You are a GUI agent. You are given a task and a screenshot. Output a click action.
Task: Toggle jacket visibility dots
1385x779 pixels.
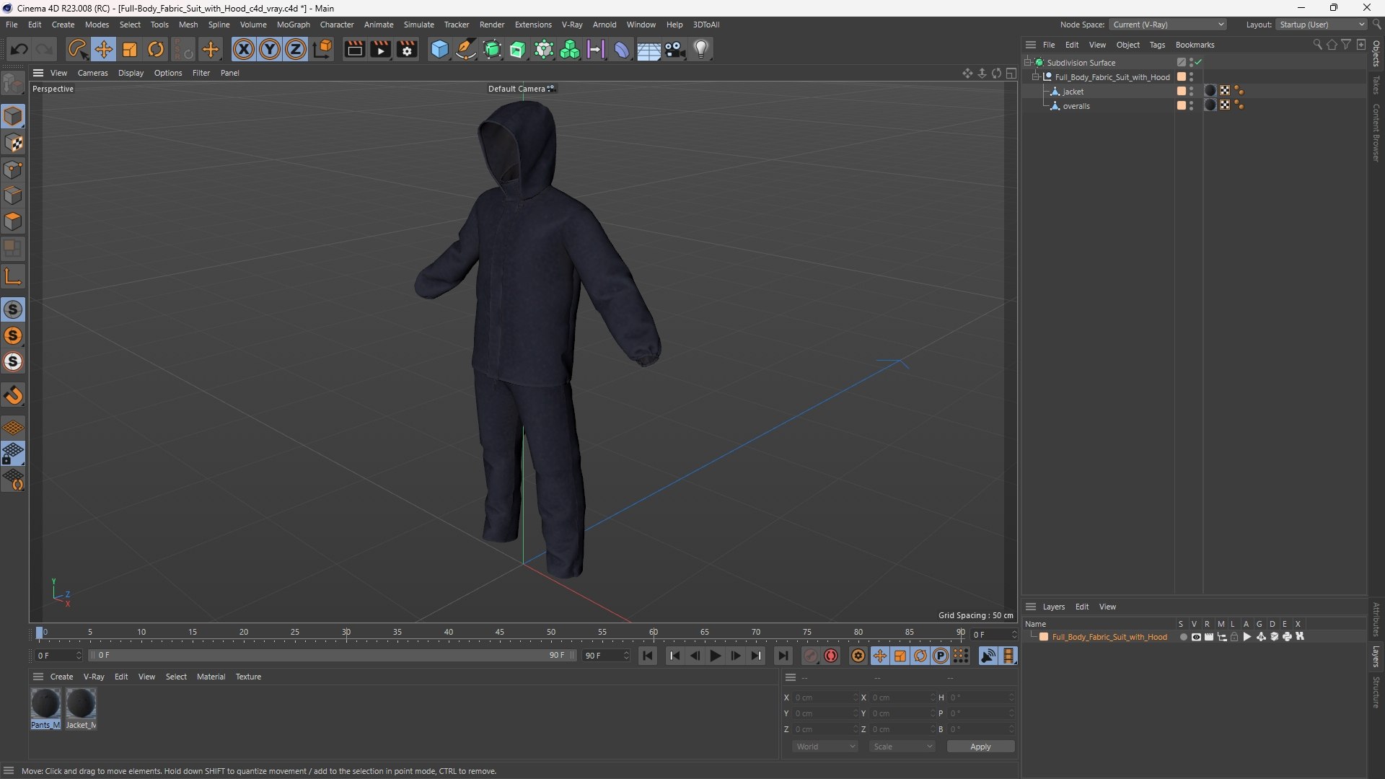[x=1191, y=92]
